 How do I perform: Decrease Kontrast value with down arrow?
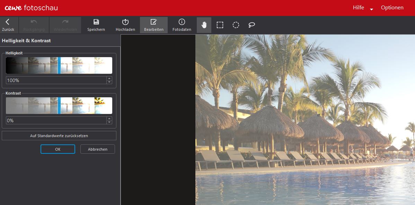pos(109,122)
